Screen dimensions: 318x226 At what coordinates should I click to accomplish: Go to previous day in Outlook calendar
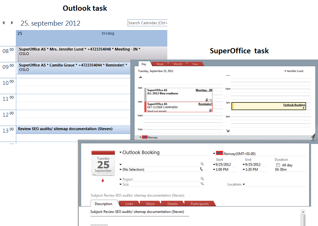pos(3,23)
